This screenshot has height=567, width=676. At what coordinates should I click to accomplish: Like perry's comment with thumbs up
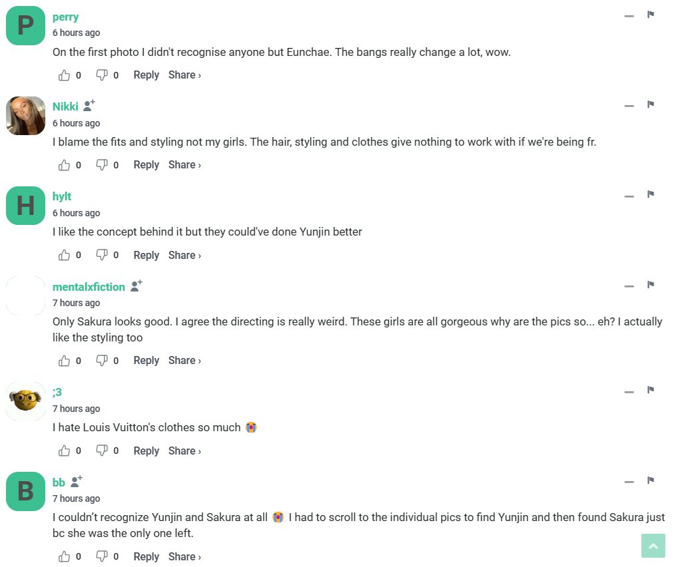tap(65, 75)
